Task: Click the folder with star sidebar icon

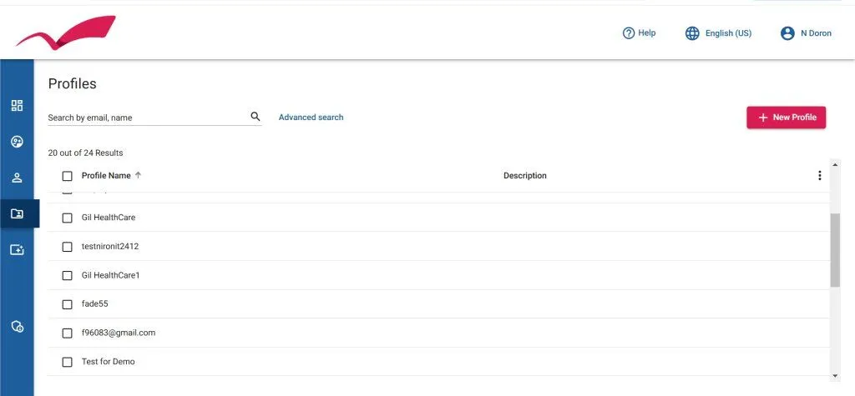Action: click(17, 249)
